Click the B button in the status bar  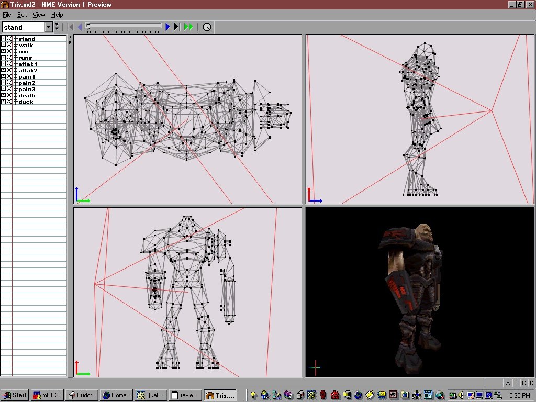(516, 383)
